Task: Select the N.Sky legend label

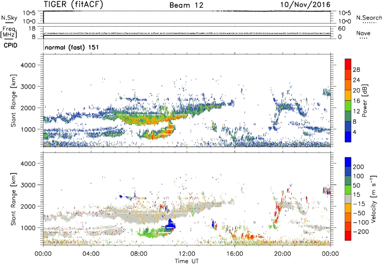Action: [9, 18]
